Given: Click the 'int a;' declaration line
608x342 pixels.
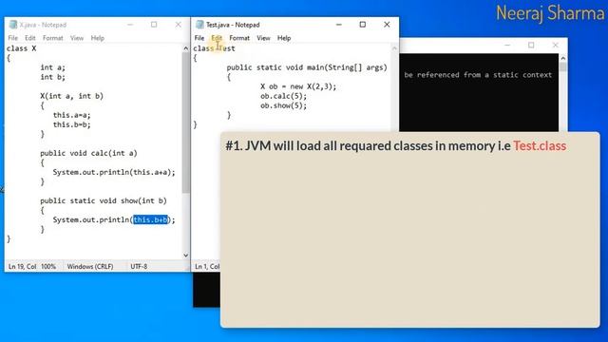Looking at the screenshot, I should 53,67.
